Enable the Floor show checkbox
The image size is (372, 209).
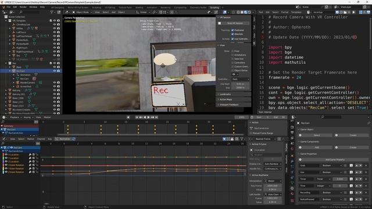point(233,51)
